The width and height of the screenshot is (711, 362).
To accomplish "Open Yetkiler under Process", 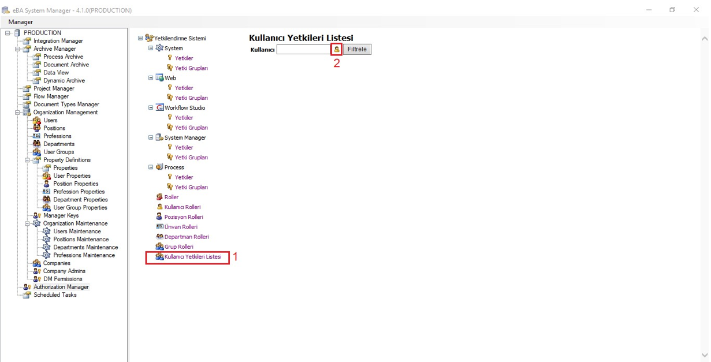I will 184,177.
